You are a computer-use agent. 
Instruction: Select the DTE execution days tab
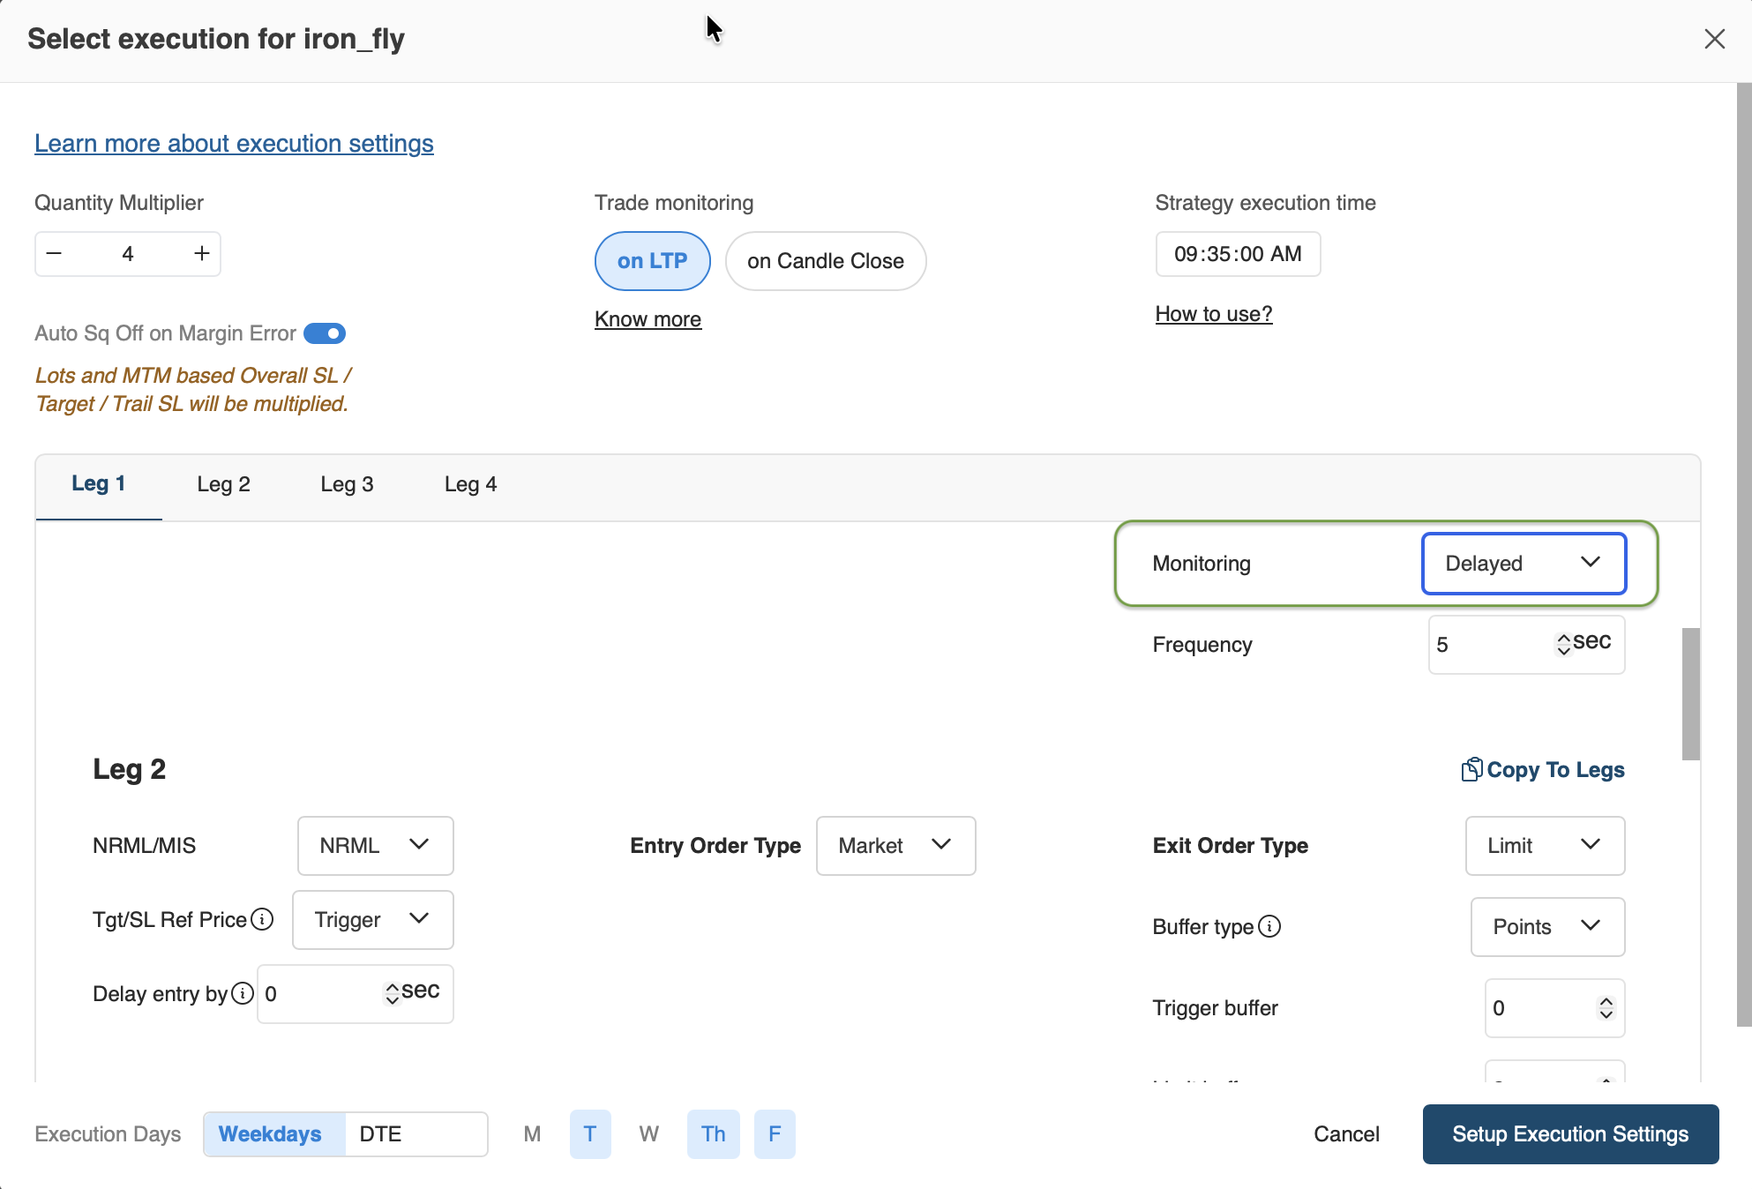[380, 1134]
